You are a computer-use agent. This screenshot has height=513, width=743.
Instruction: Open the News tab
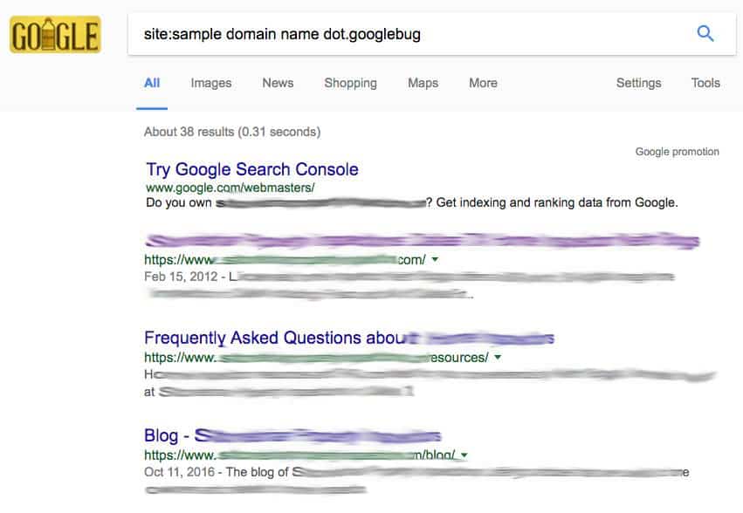278,83
